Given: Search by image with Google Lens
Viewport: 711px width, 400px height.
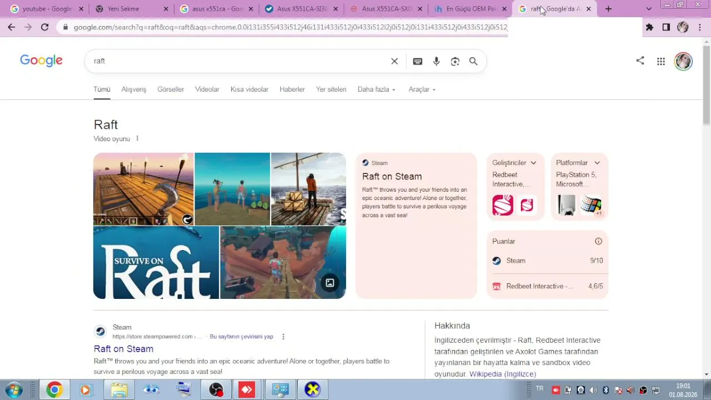Looking at the screenshot, I should (455, 61).
